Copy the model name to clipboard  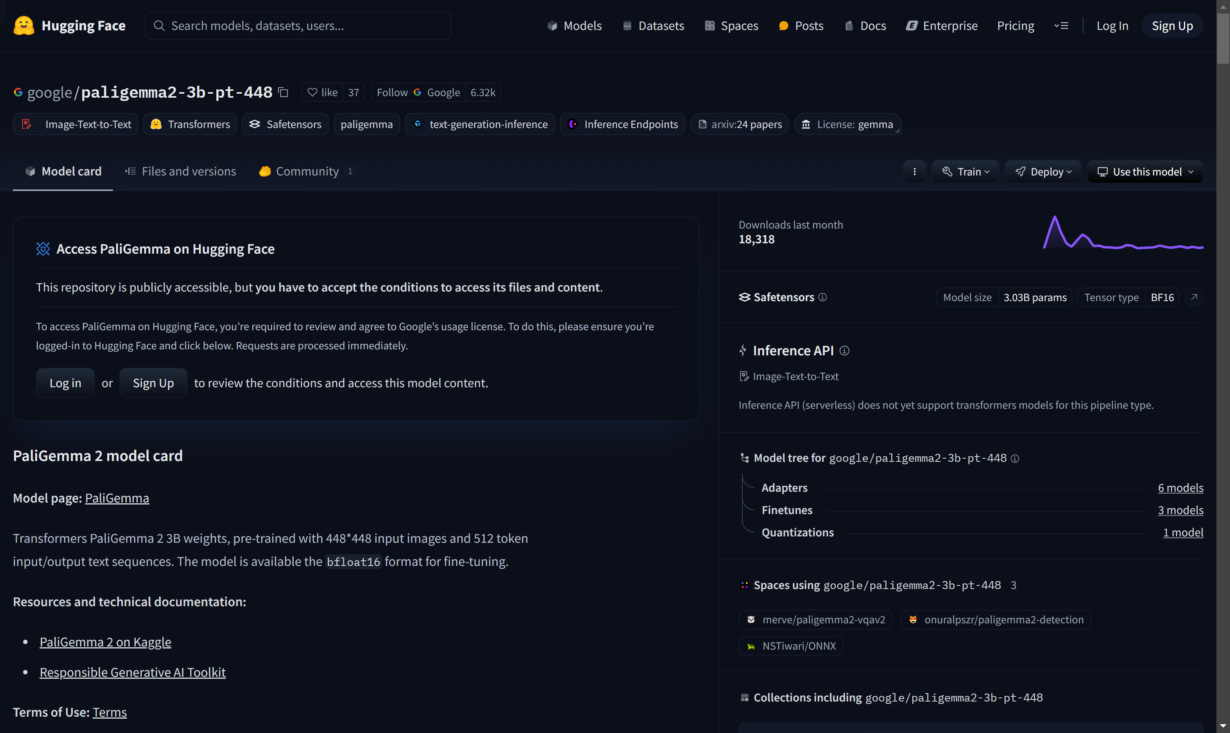283,93
